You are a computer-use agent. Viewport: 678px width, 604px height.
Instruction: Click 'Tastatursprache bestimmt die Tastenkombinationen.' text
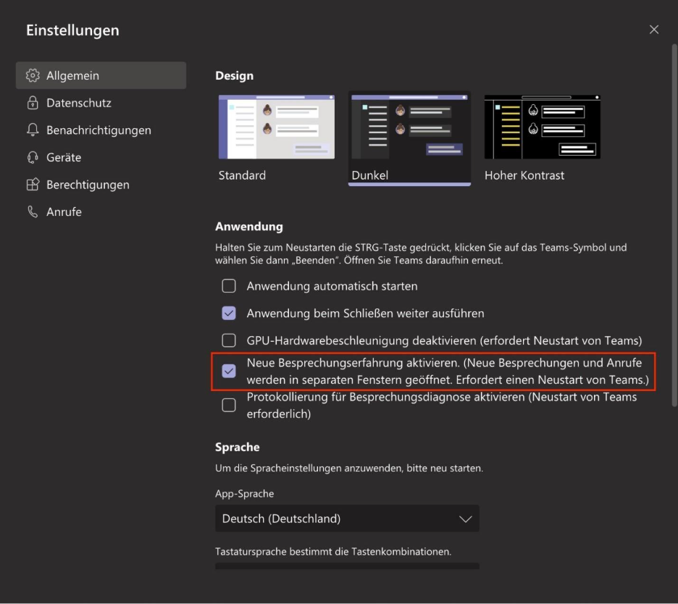coord(333,552)
